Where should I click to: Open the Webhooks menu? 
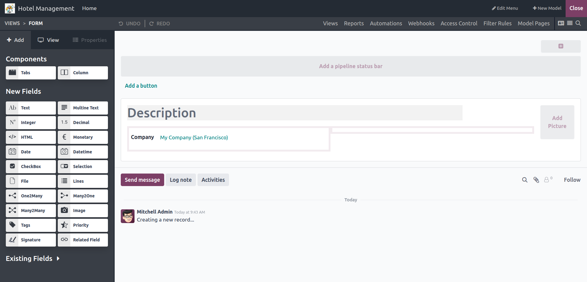[421, 24]
